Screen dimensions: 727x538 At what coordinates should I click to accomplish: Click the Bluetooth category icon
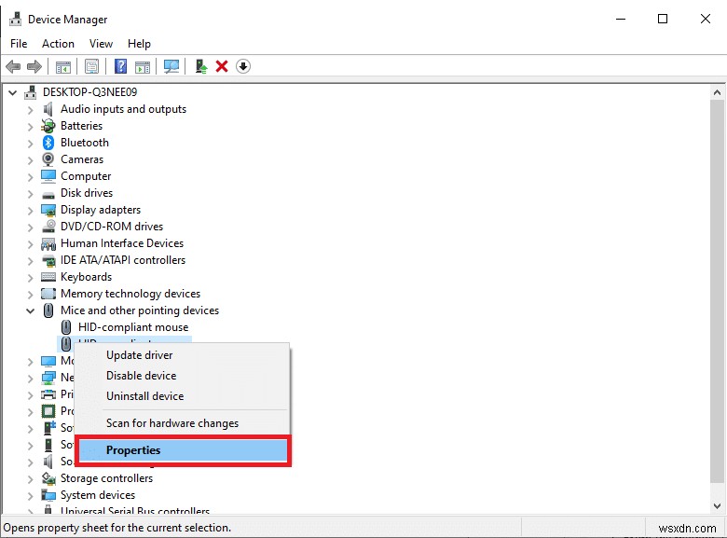point(48,143)
